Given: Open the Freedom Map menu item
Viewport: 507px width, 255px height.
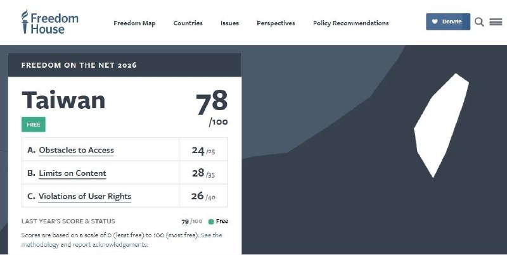Looking at the screenshot, I should coord(134,23).
